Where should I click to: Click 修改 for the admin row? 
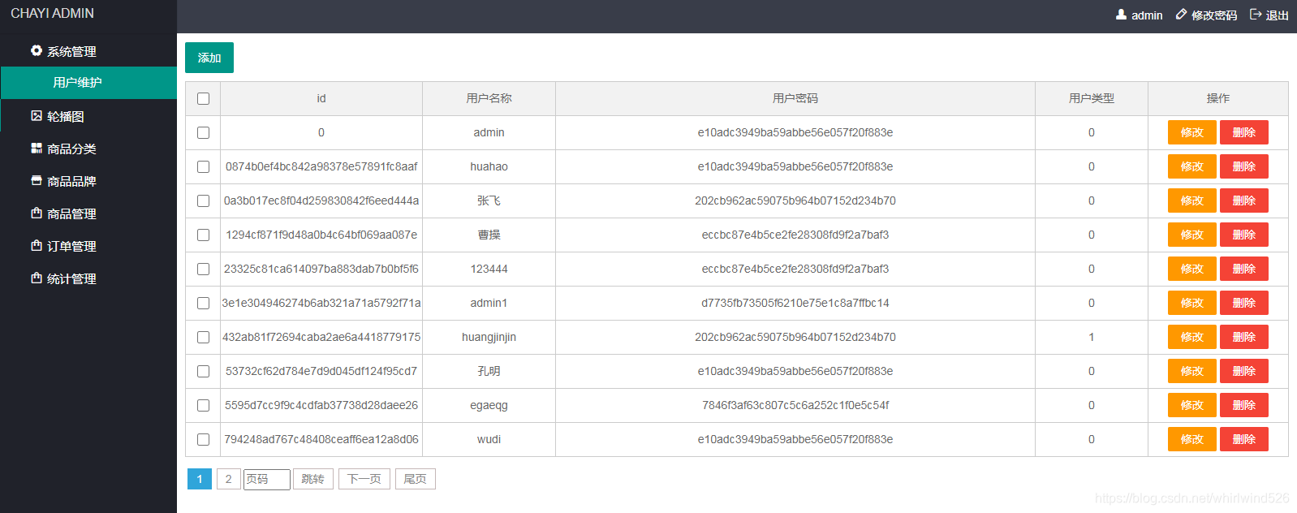pyautogui.click(x=1192, y=132)
